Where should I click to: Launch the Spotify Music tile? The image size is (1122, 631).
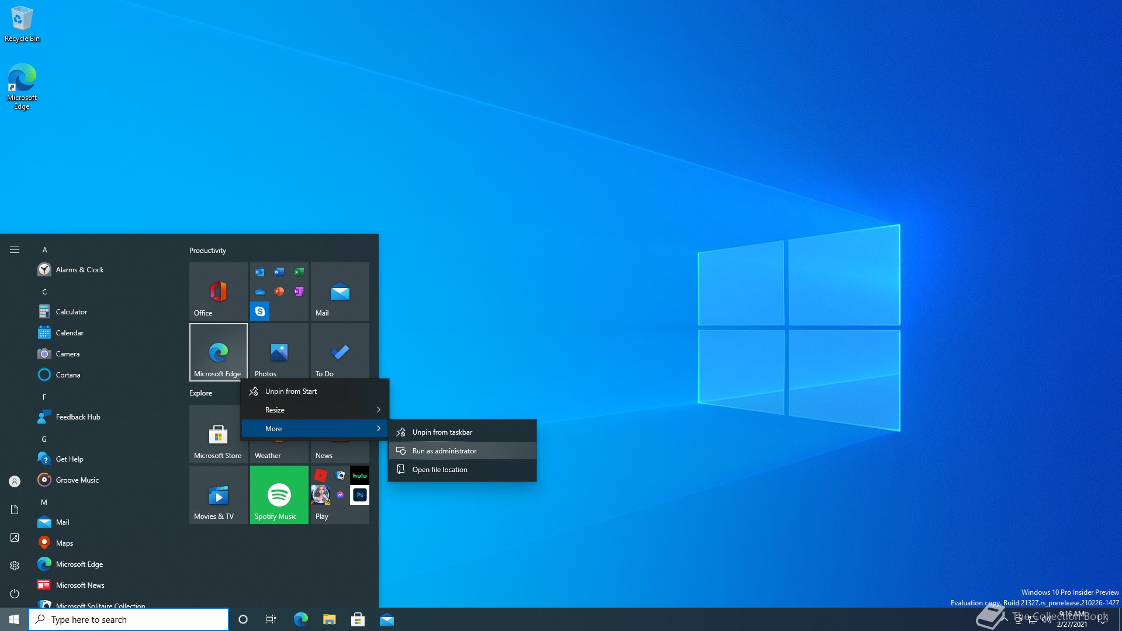(279, 494)
